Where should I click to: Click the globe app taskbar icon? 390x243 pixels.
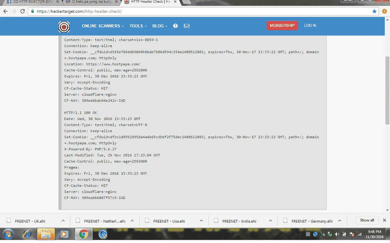pyautogui.click(x=103, y=234)
